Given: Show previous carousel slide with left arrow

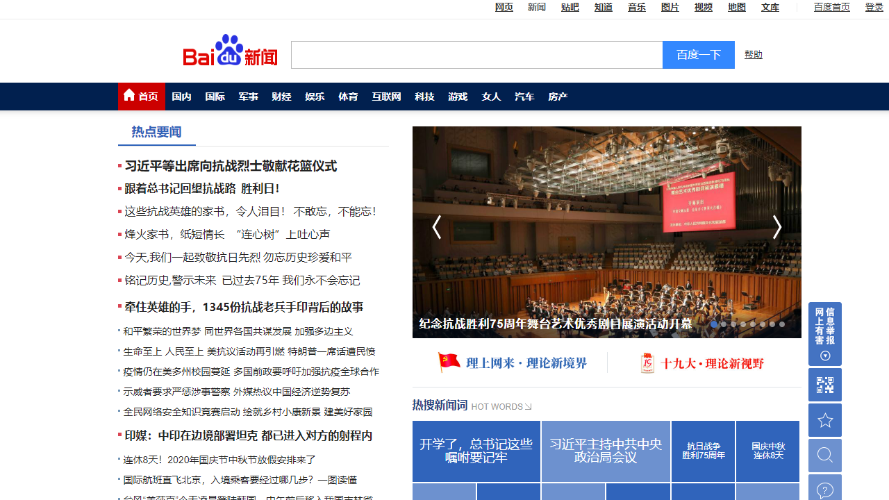Looking at the screenshot, I should 436,227.
